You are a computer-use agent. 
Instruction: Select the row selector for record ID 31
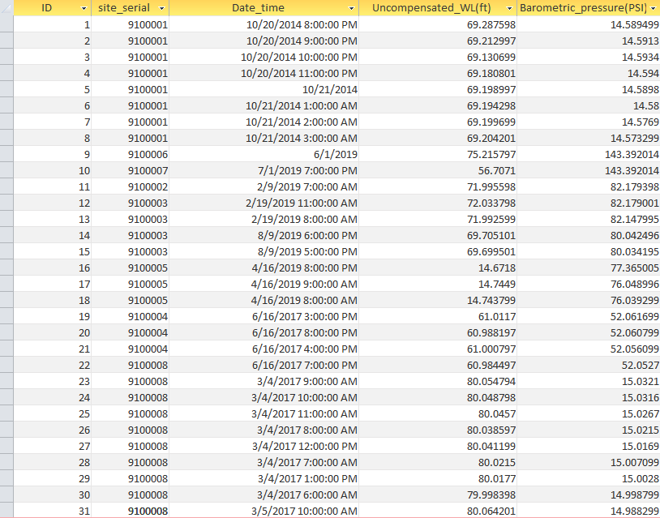(6, 511)
